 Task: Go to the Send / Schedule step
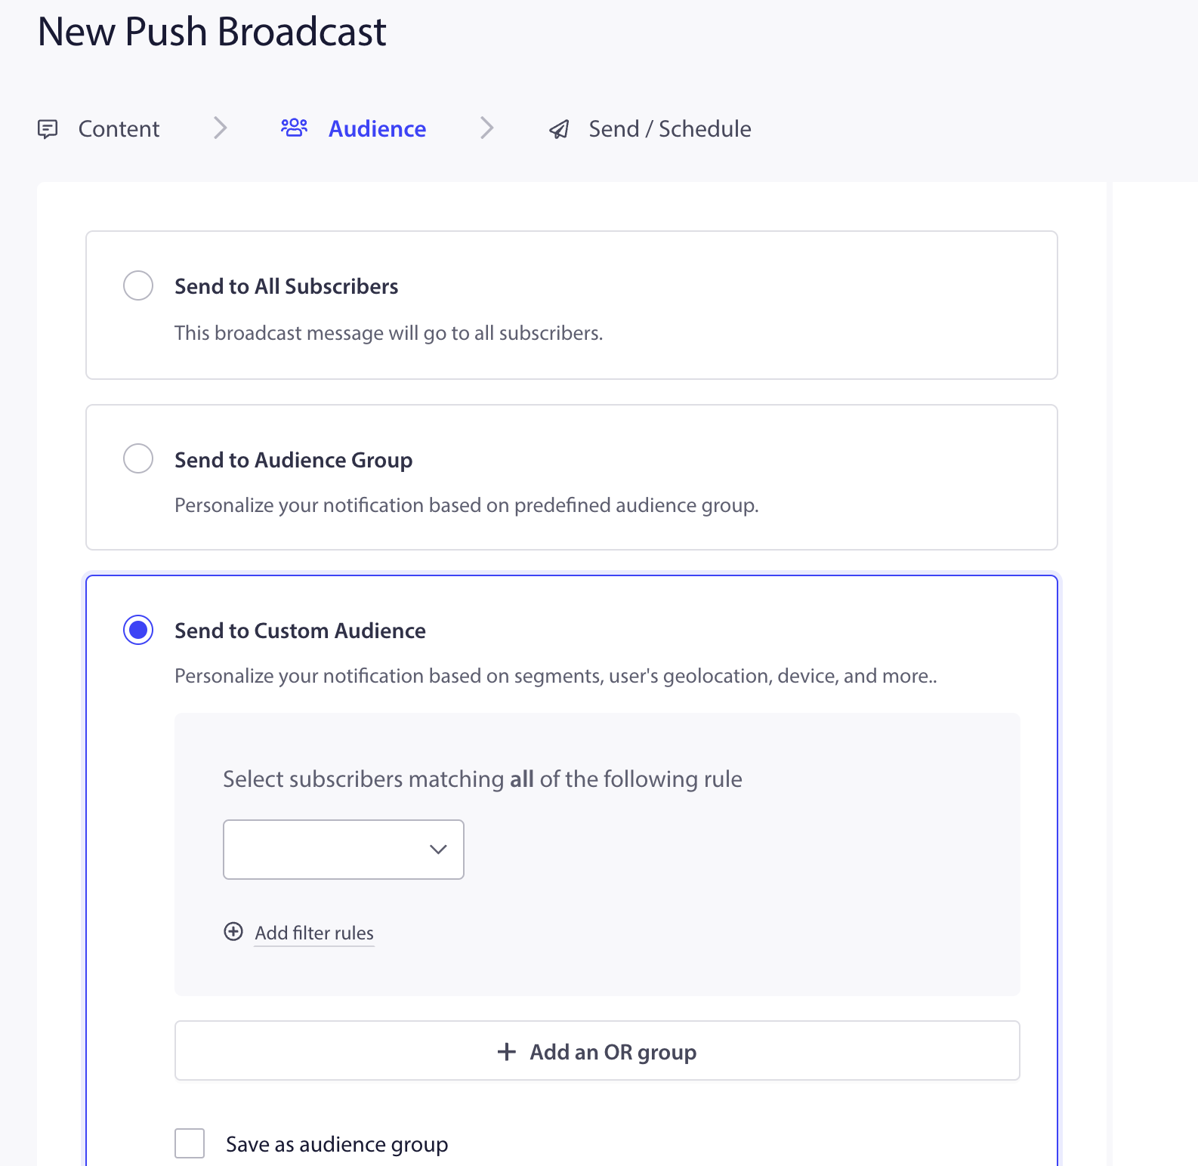pos(668,128)
